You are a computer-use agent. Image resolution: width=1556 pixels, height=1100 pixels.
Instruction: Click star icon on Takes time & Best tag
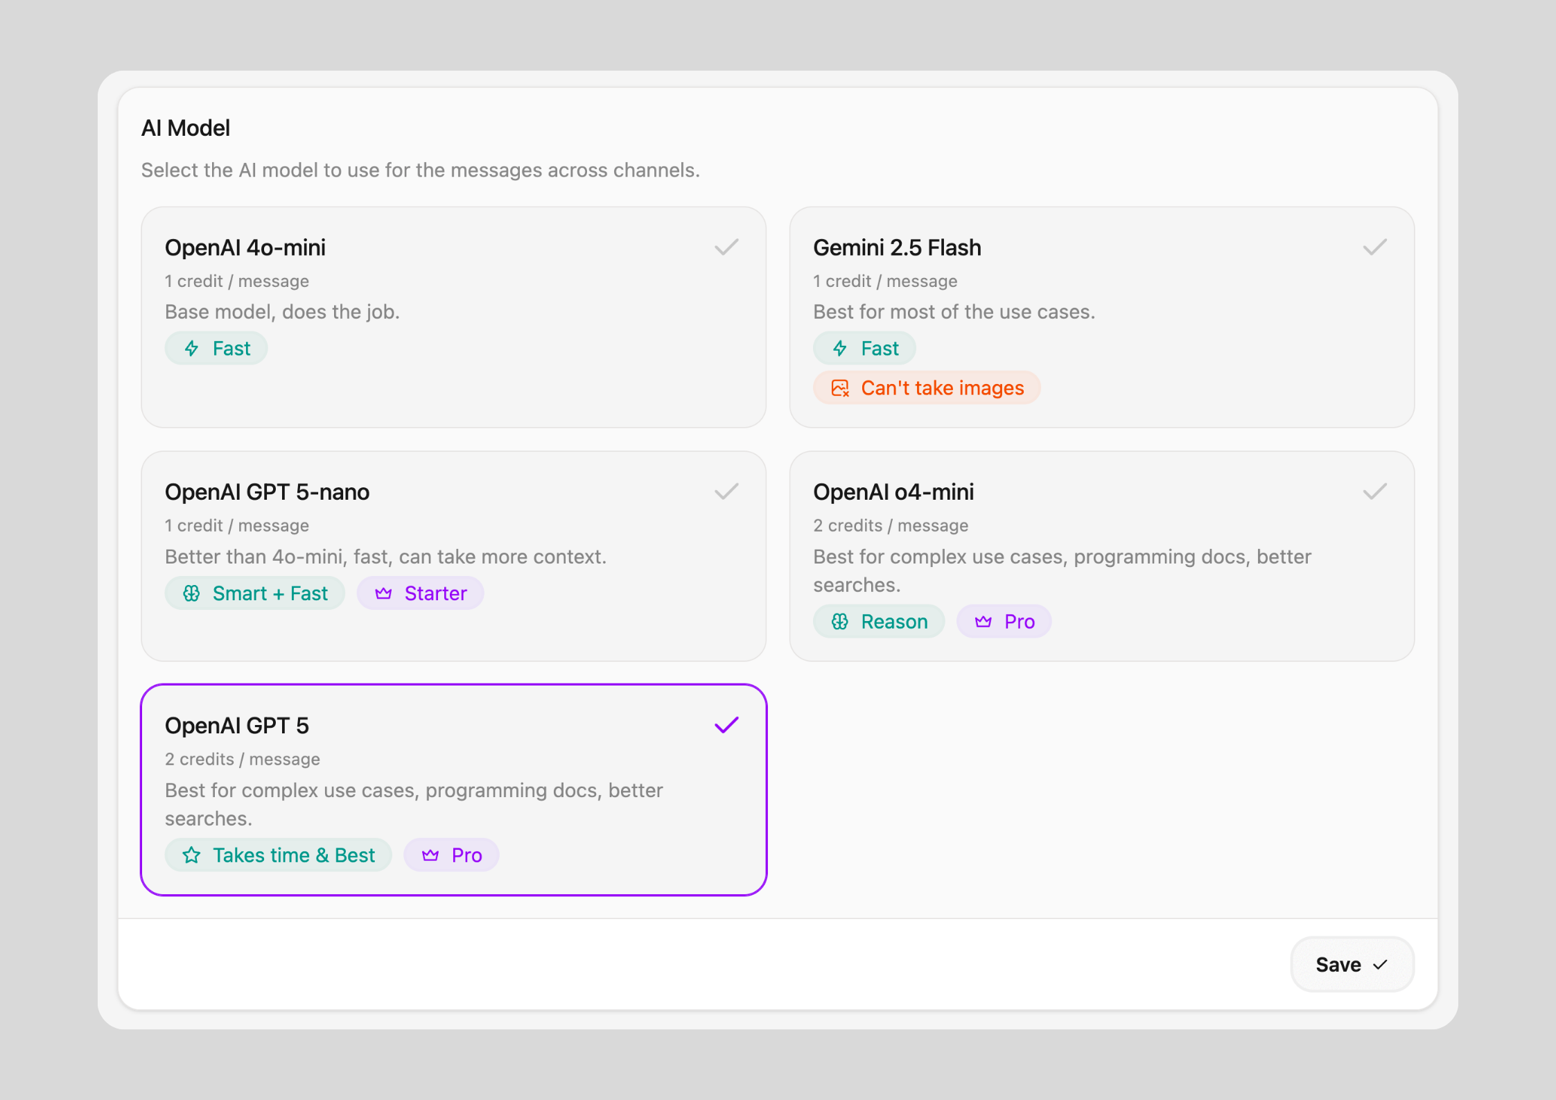(x=192, y=855)
